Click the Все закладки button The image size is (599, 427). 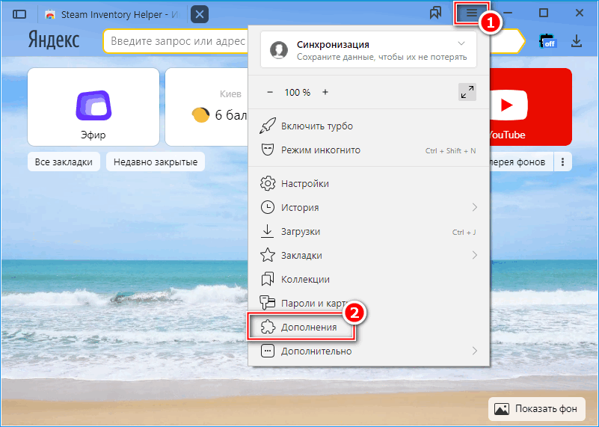pyautogui.click(x=64, y=162)
